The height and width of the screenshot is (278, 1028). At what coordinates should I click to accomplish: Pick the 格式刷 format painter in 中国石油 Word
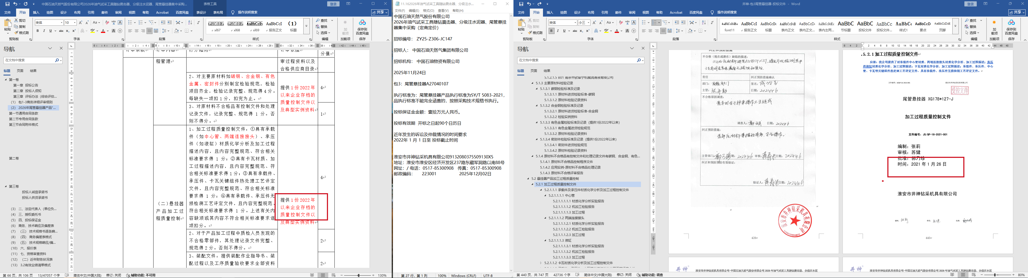pos(21,33)
